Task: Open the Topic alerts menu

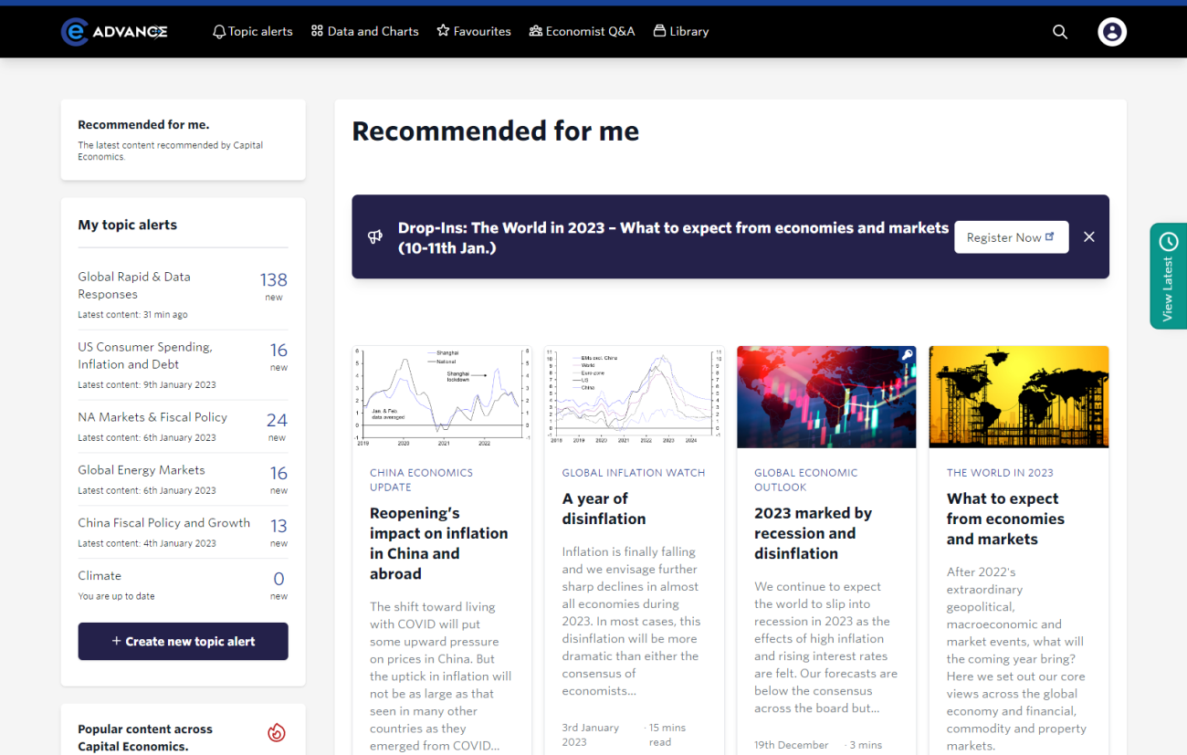Action: (252, 32)
